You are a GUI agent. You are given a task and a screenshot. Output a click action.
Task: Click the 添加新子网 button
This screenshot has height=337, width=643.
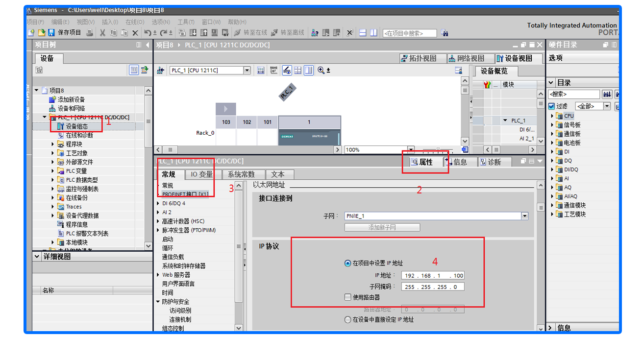point(382,227)
